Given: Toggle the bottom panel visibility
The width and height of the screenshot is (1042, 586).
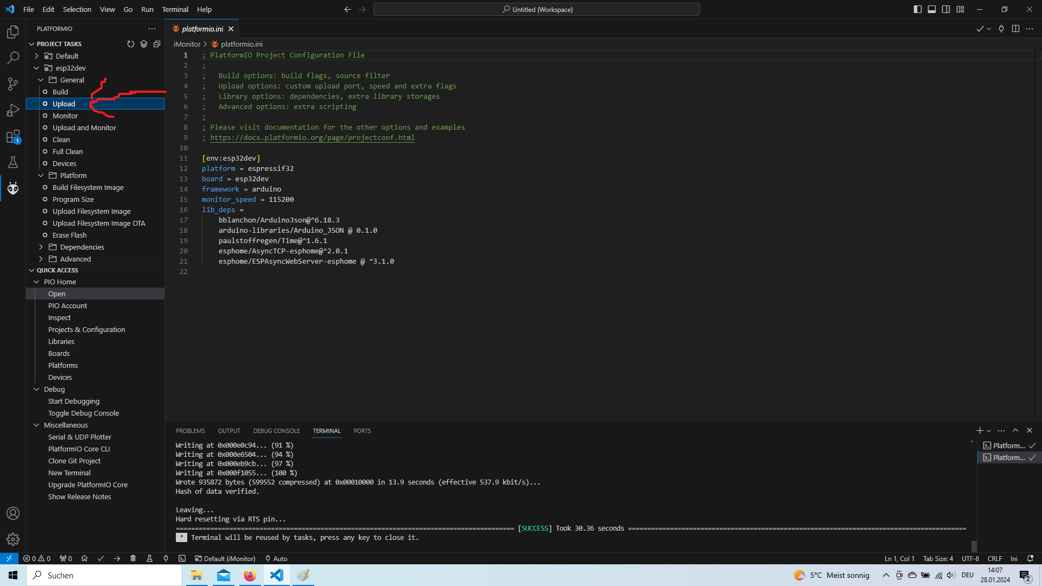Looking at the screenshot, I should pyautogui.click(x=932, y=9).
